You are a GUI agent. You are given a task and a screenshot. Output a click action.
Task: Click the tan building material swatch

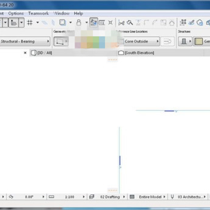(x=198, y=41)
